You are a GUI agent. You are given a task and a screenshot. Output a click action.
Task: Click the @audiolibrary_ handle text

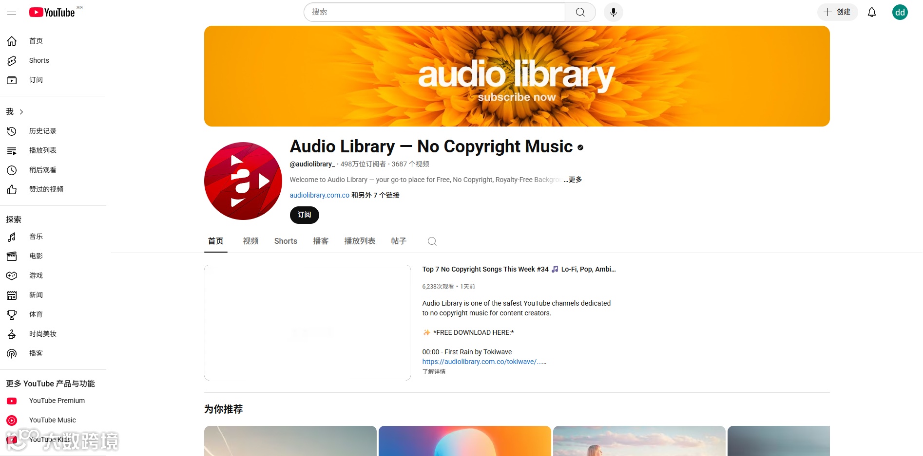coord(312,164)
